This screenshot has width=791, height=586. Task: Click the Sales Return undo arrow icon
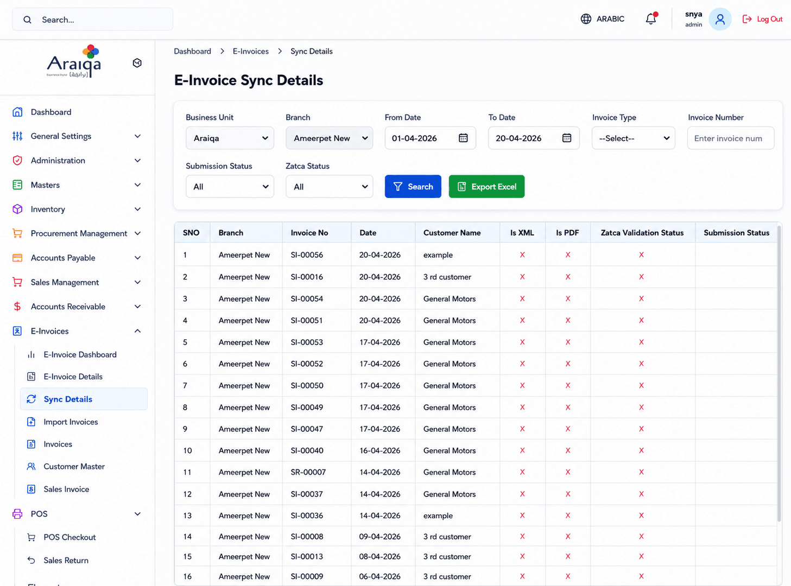coord(31,560)
